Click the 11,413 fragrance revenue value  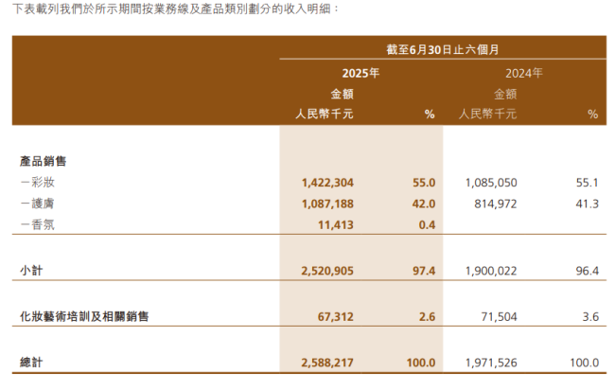(x=333, y=224)
